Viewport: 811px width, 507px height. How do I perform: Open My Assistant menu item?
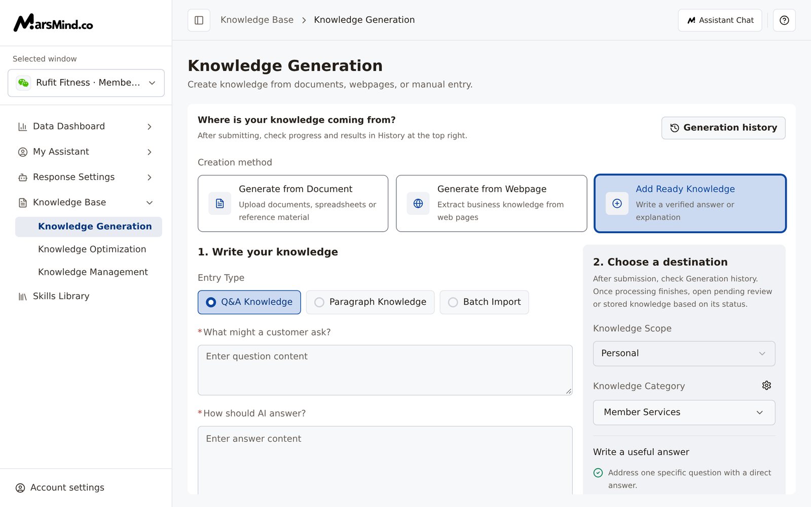(86, 152)
